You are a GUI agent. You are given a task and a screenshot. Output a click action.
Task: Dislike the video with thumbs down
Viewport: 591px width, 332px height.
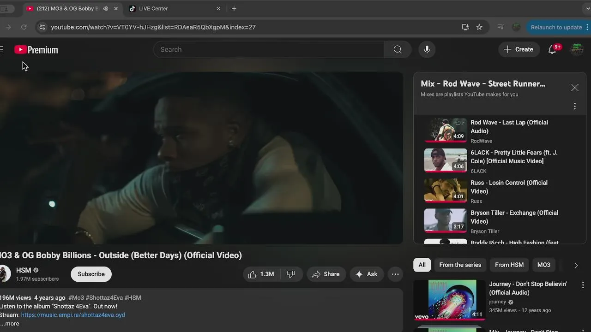point(291,274)
